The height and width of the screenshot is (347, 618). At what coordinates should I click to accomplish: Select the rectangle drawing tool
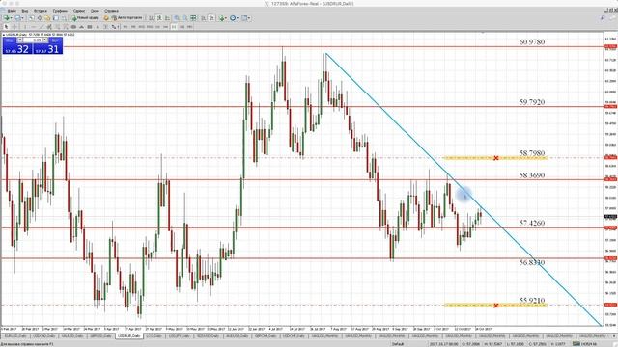tap(90, 27)
